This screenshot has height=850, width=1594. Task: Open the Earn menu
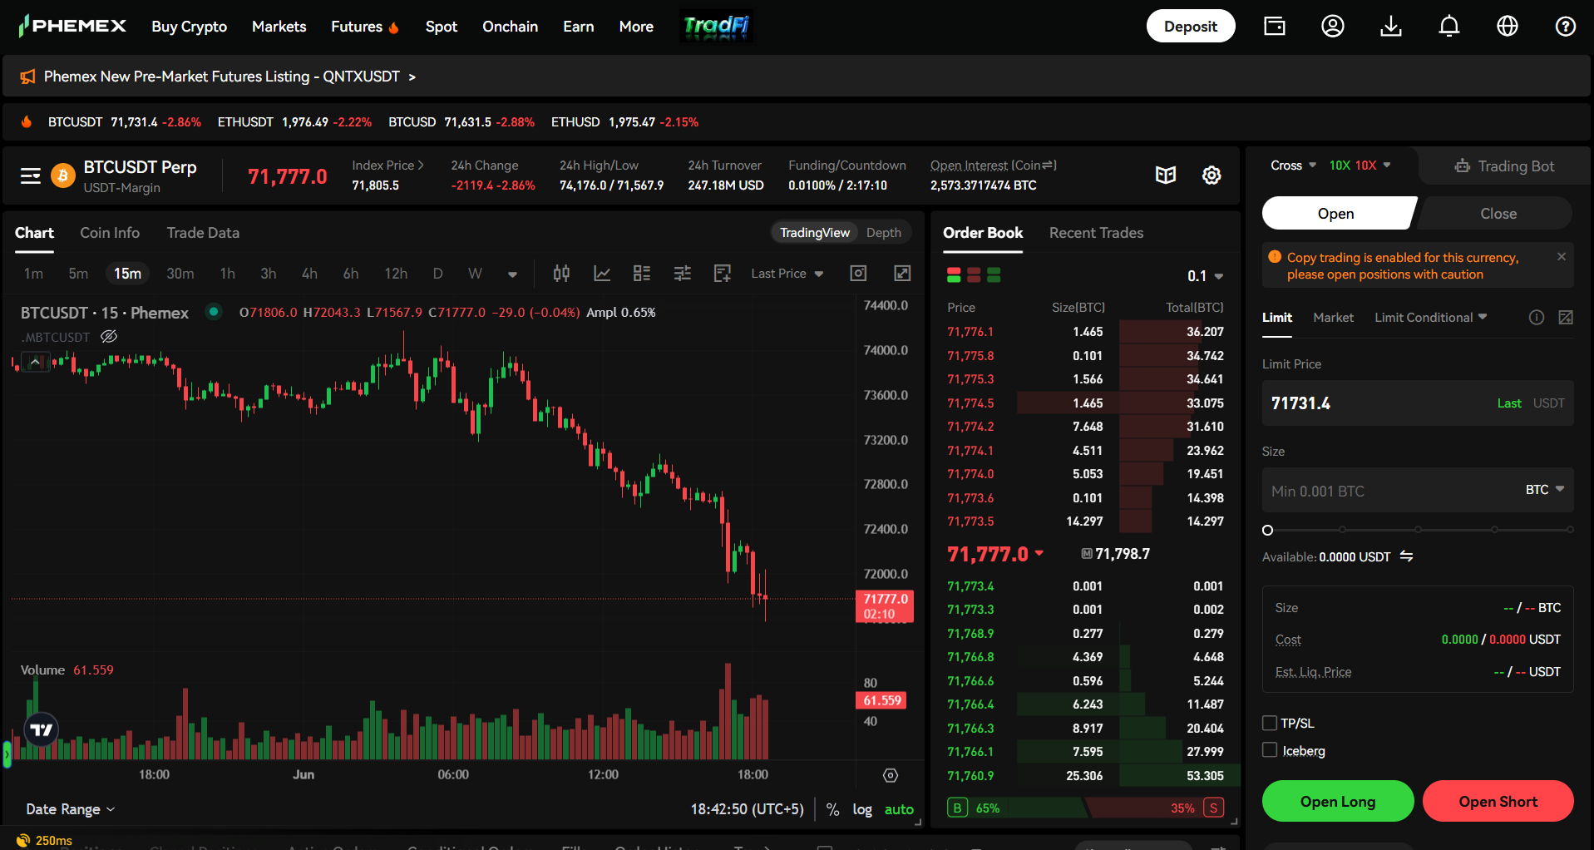[x=578, y=27]
